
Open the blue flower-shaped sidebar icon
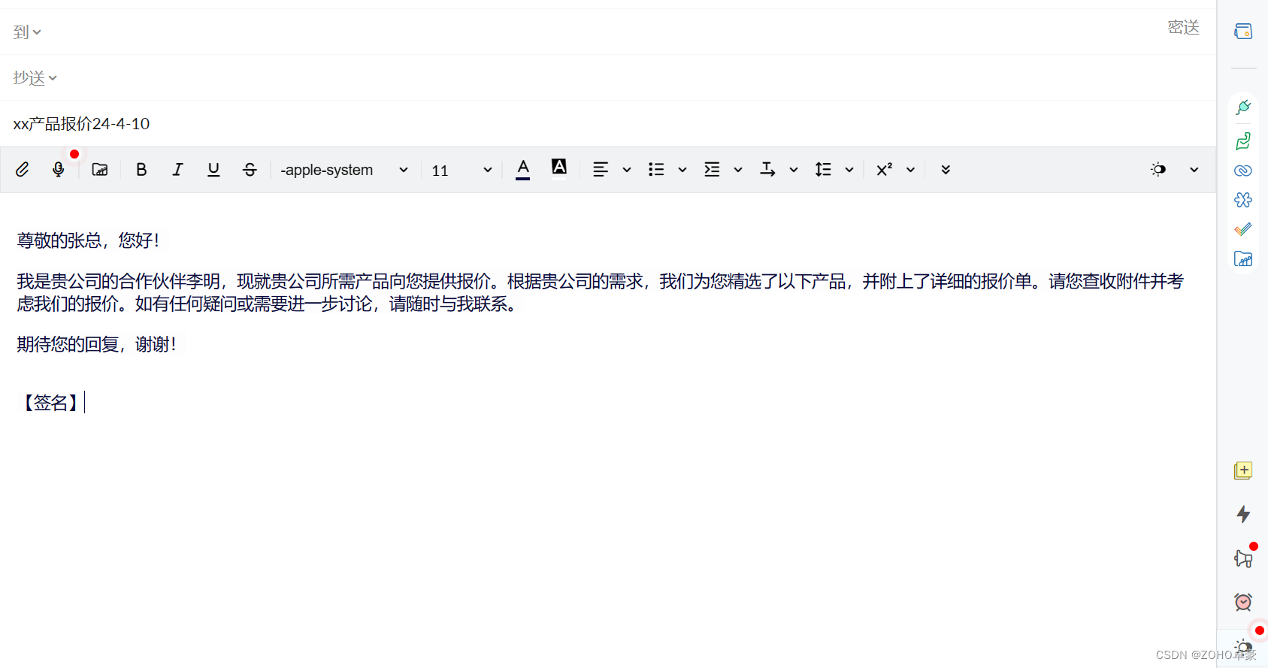click(1243, 200)
